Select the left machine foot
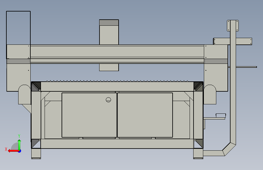This screenshot has width=263, height=170. coord(36,154)
